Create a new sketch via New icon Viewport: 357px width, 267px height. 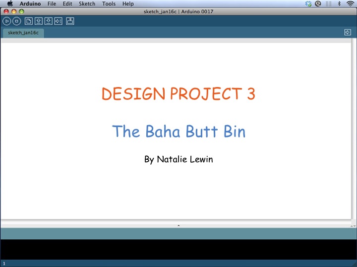coord(28,21)
